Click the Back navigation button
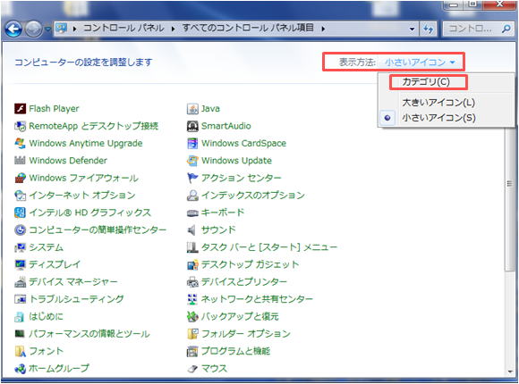This screenshot has width=519, height=384. (13, 29)
